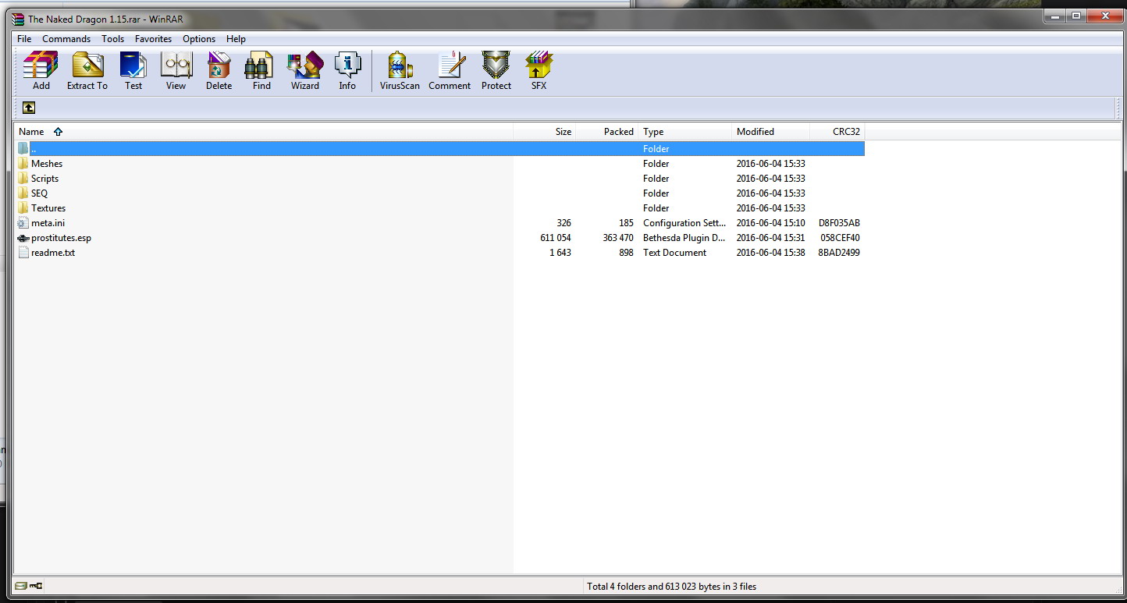Image resolution: width=1127 pixels, height=603 pixels.
Task: Select the SEQ folder icon
Action: pos(23,193)
